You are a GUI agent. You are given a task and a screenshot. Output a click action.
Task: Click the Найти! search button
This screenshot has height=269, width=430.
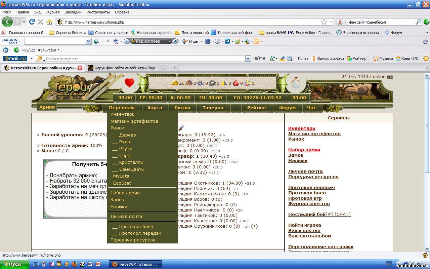259,58
